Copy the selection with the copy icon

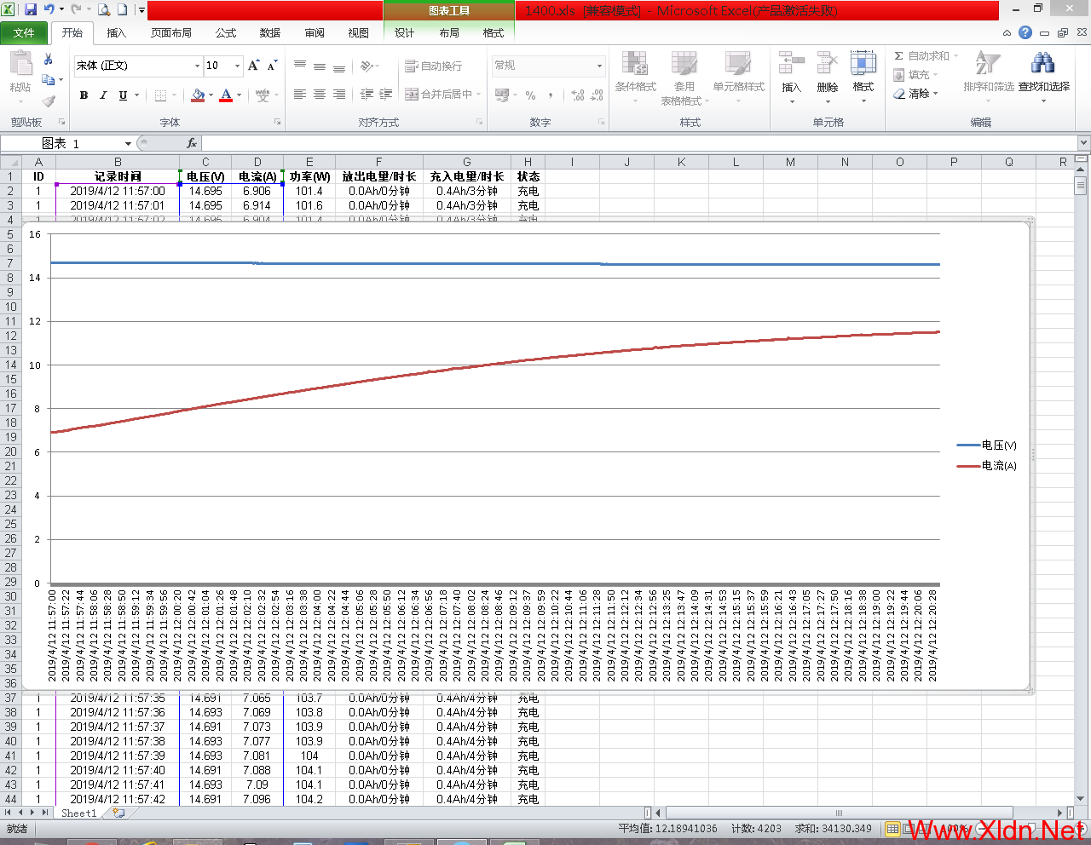coord(48,79)
